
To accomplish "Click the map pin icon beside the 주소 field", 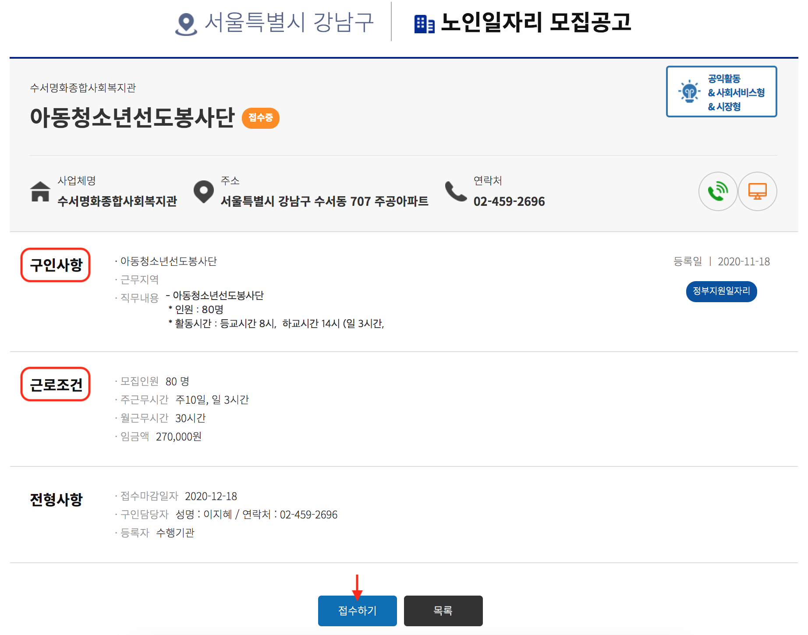I will click(x=204, y=191).
